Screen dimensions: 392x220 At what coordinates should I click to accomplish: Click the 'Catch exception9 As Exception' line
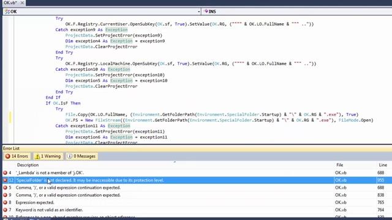tap(91, 30)
